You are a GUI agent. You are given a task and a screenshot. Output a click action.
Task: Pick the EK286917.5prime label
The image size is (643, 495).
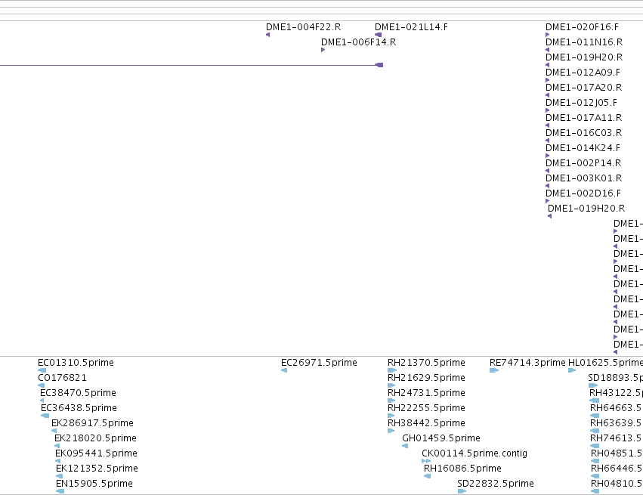(92, 423)
